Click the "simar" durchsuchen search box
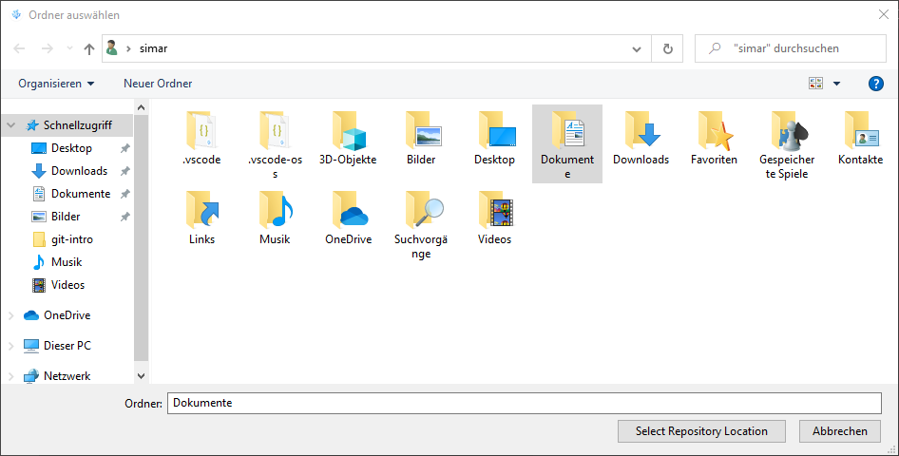 790,48
